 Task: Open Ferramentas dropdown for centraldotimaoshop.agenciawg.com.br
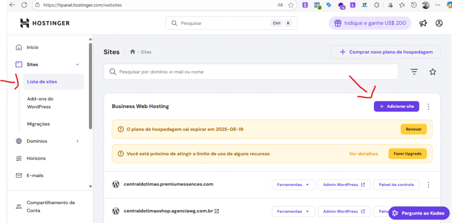(294, 212)
